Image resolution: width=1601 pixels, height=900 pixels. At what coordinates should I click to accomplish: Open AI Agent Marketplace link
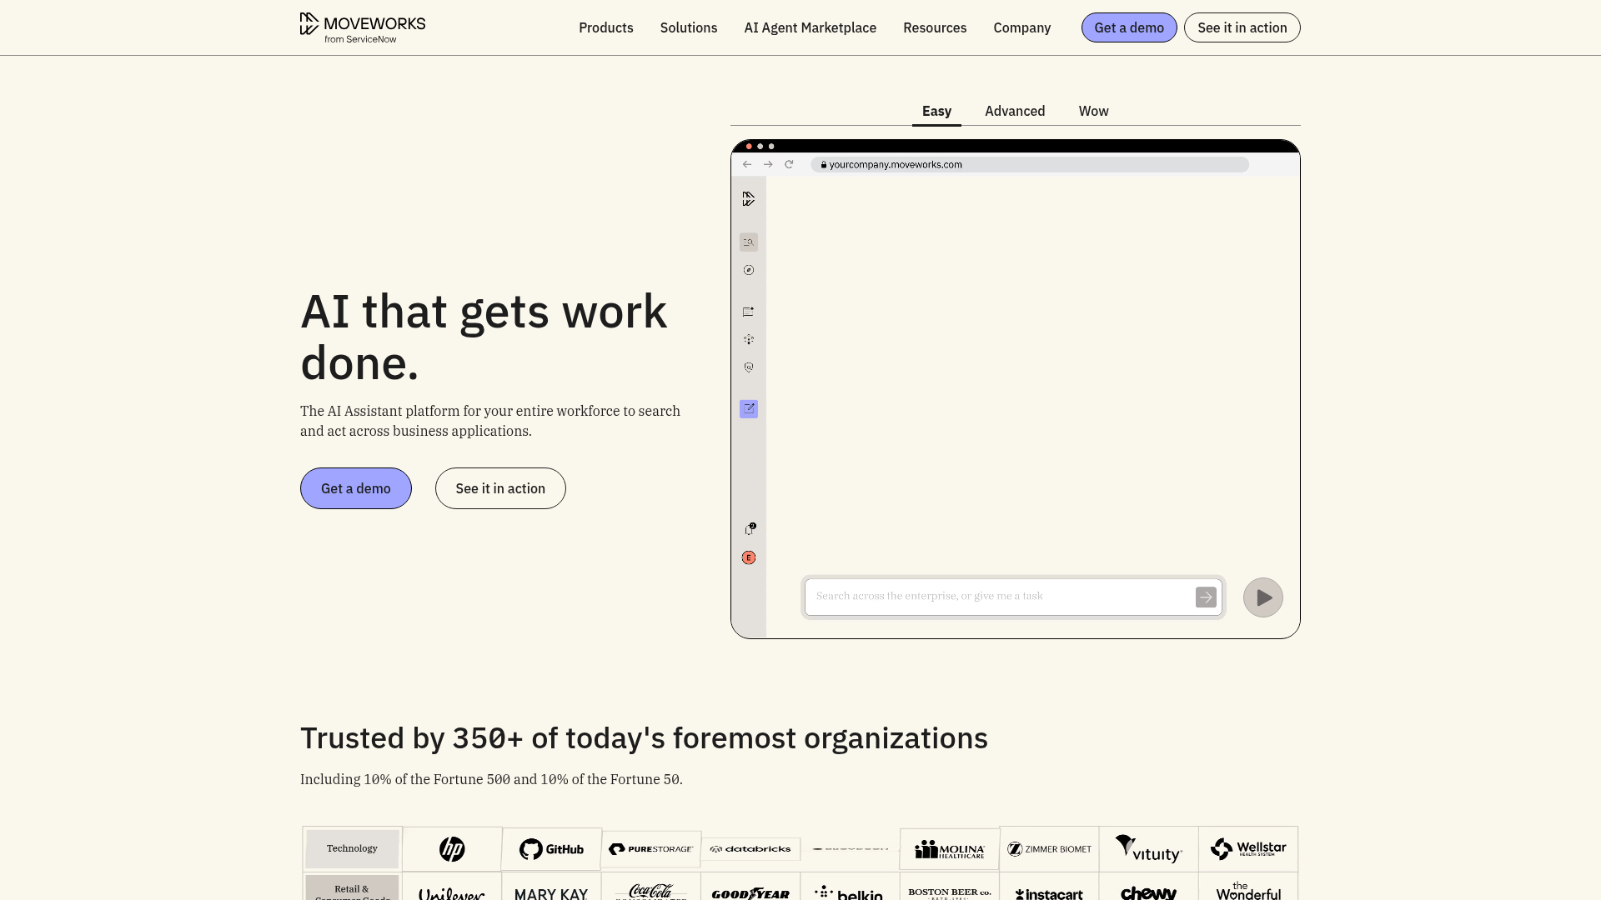point(810,27)
